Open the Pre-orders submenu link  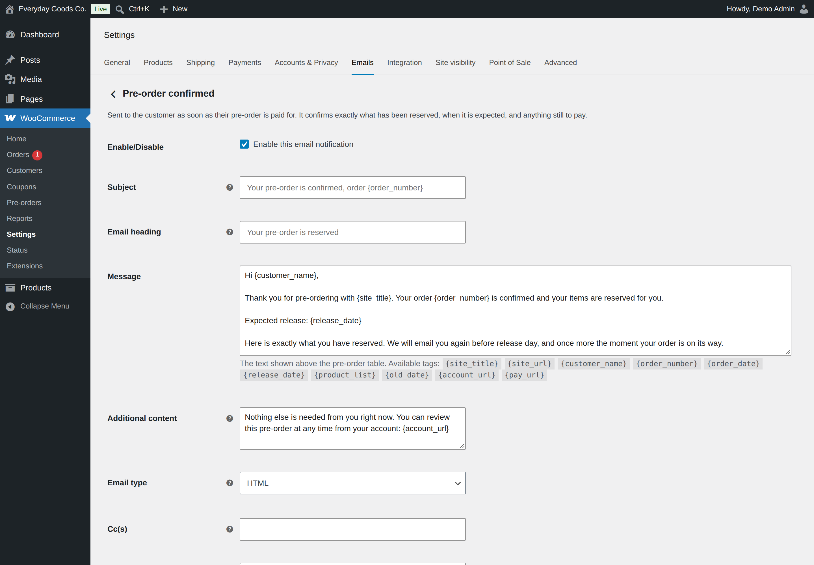[24, 203]
